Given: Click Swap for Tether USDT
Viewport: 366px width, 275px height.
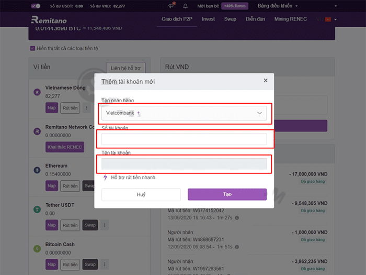Looking at the screenshot, I should pyautogui.click(x=90, y=225).
